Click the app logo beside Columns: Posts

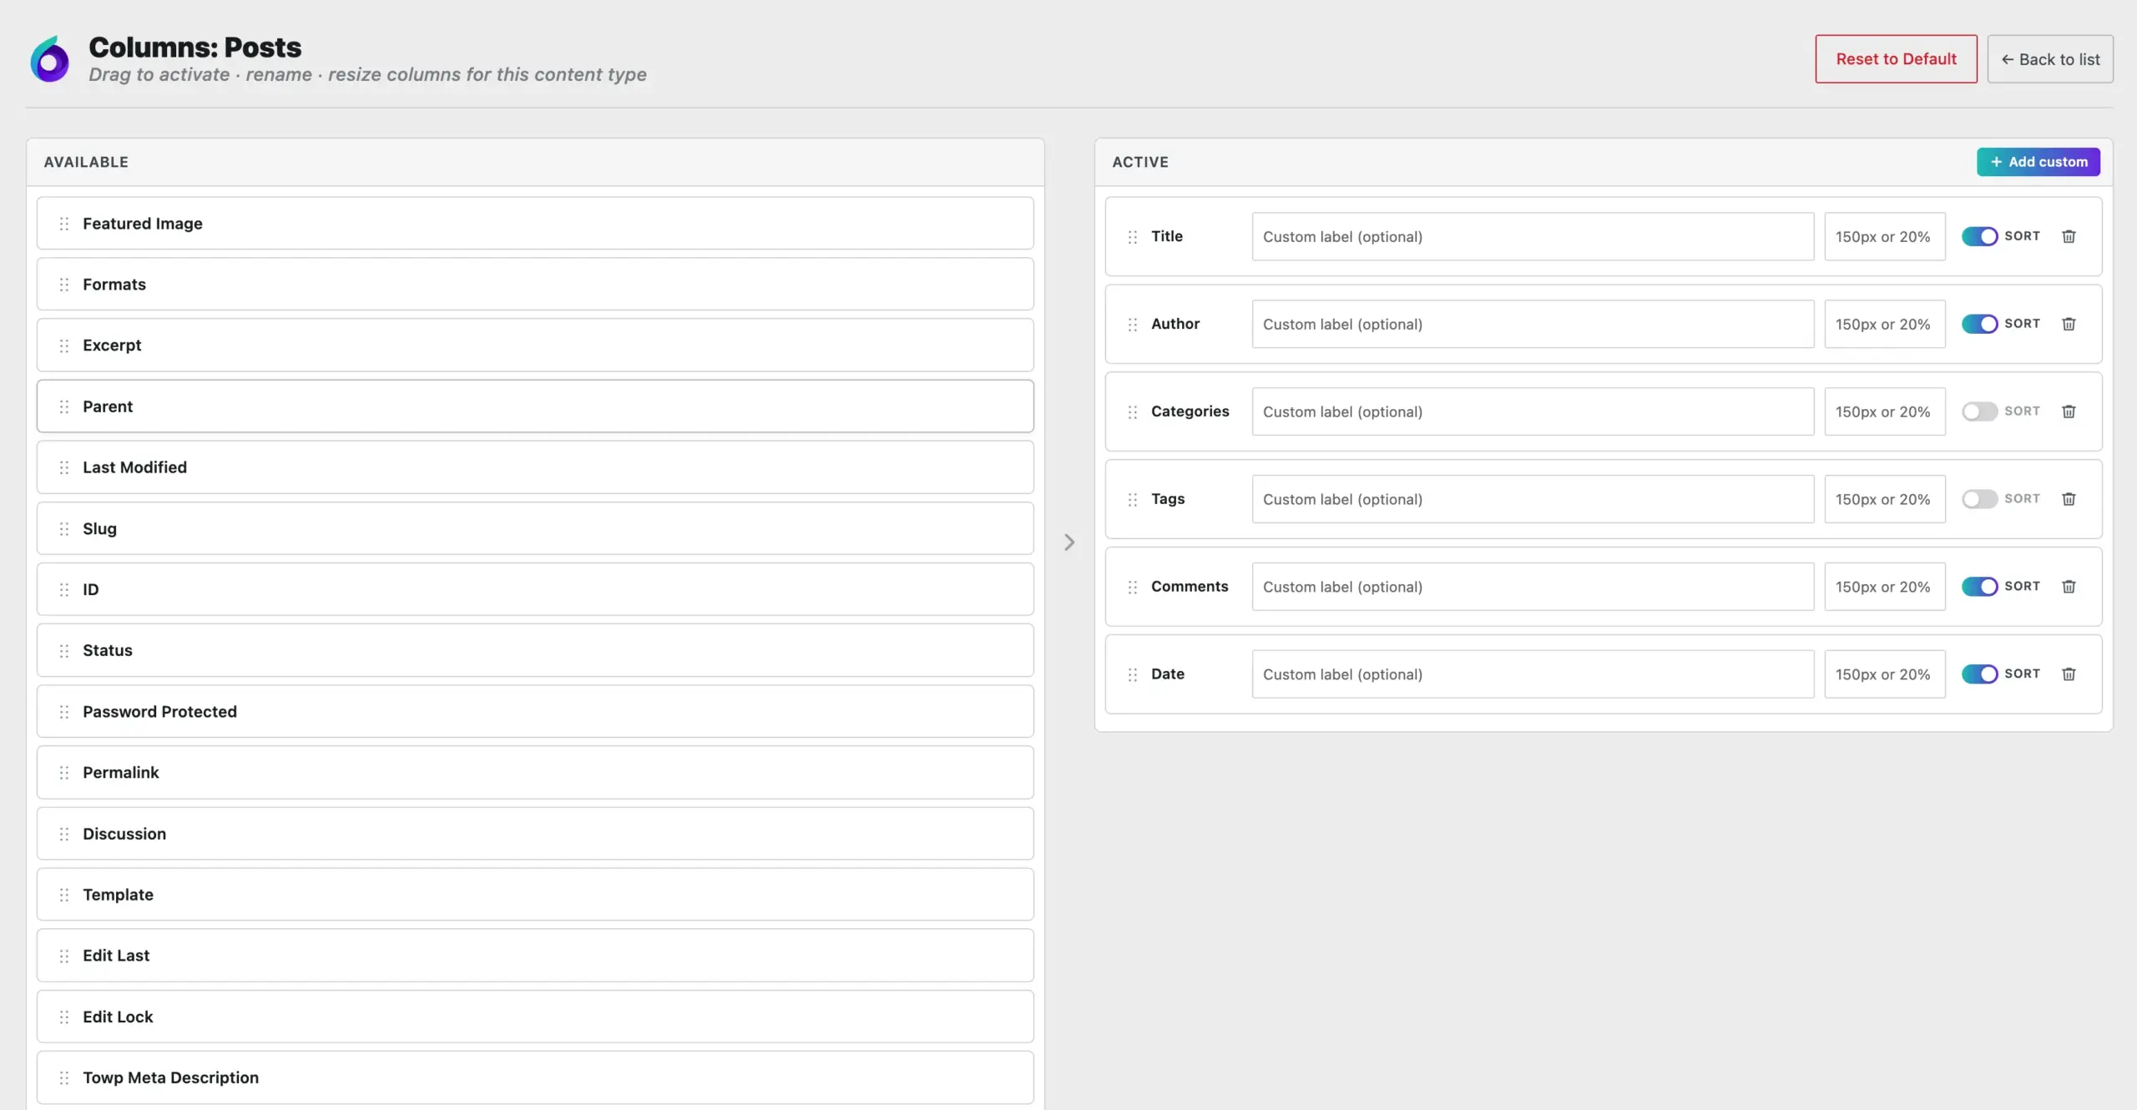tap(50, 59)
